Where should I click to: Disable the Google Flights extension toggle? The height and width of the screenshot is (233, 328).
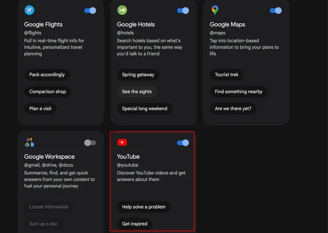90,11
